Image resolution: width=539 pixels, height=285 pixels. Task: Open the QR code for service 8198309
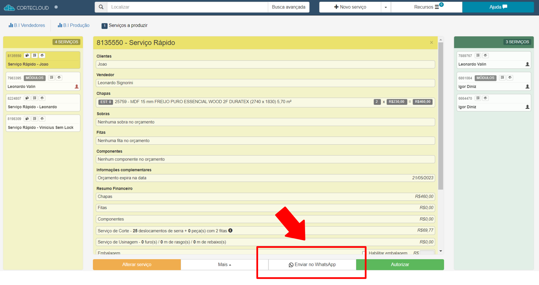coord(34,118)
